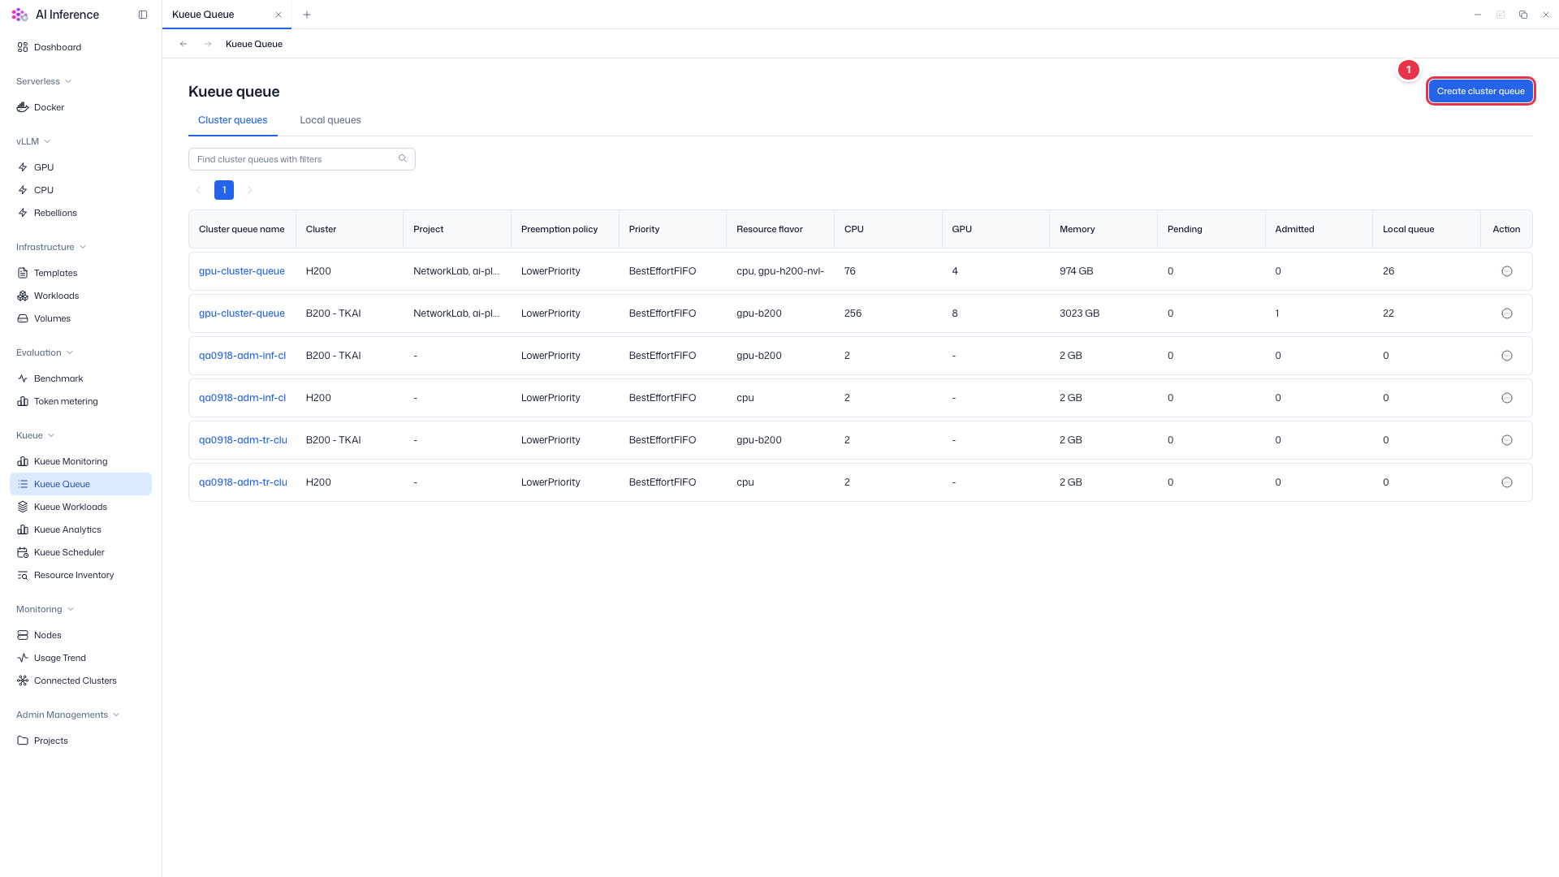Open Benchmark under Evaluation

[80, 378]
